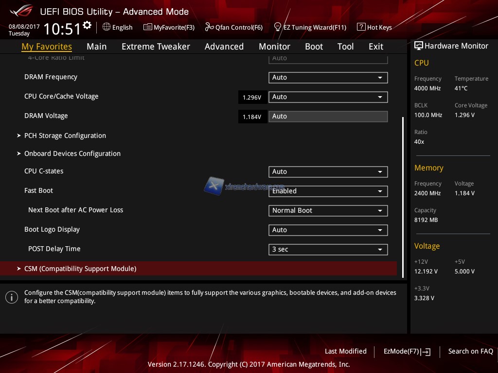Expand PCH Storage Configuration submenu
The width and height of the screenshot is (498, 373).
click(x=65, y=136)
